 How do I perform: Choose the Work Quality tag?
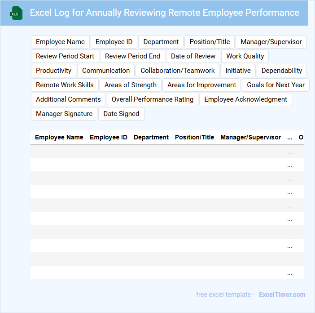click(x=245, y=56)
